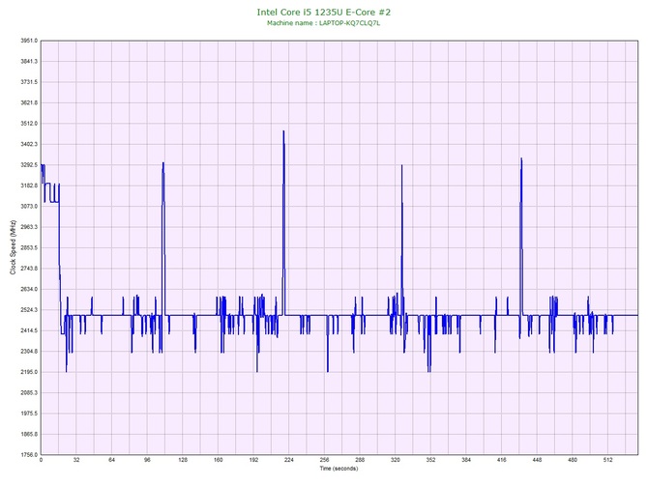The height and width of the screenshot is (485, 648).
Task: Click the 448 tick label on the time axis
Action: pos(537,460)
